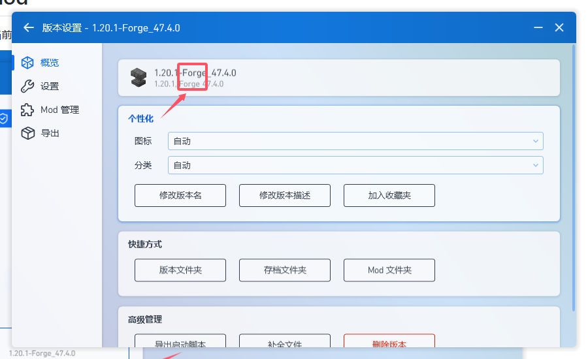Minimize the 版本设置 window
This screenshot has width=588, height=359.
(x=538, y=27)
